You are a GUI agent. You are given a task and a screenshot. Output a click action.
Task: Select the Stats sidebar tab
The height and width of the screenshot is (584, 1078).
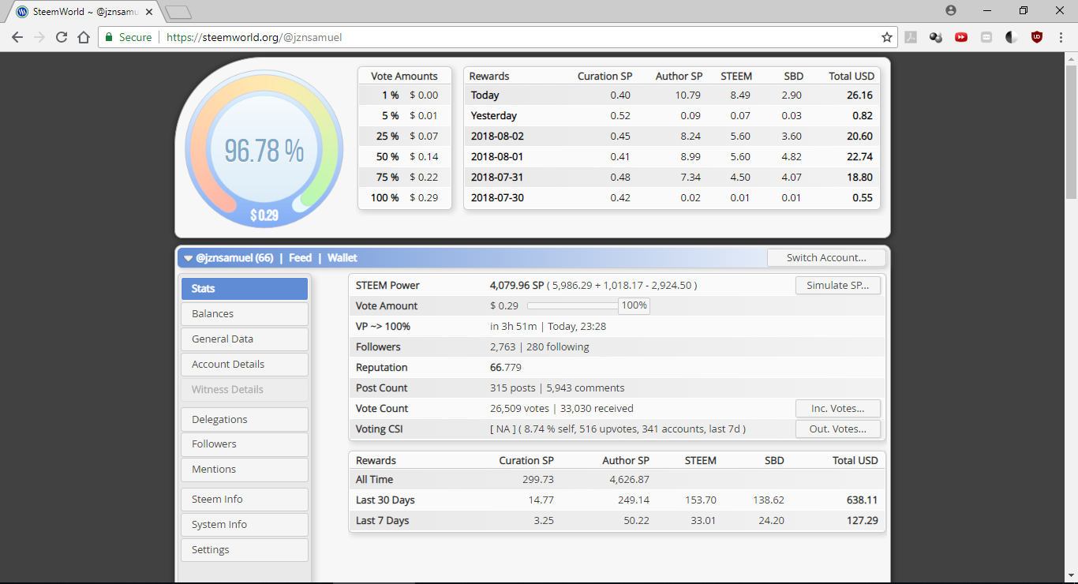[x=245, y=289]
